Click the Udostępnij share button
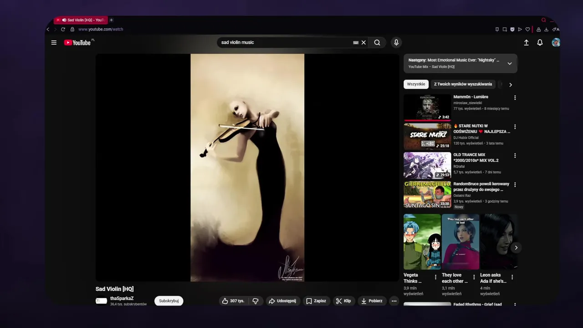 282,301
